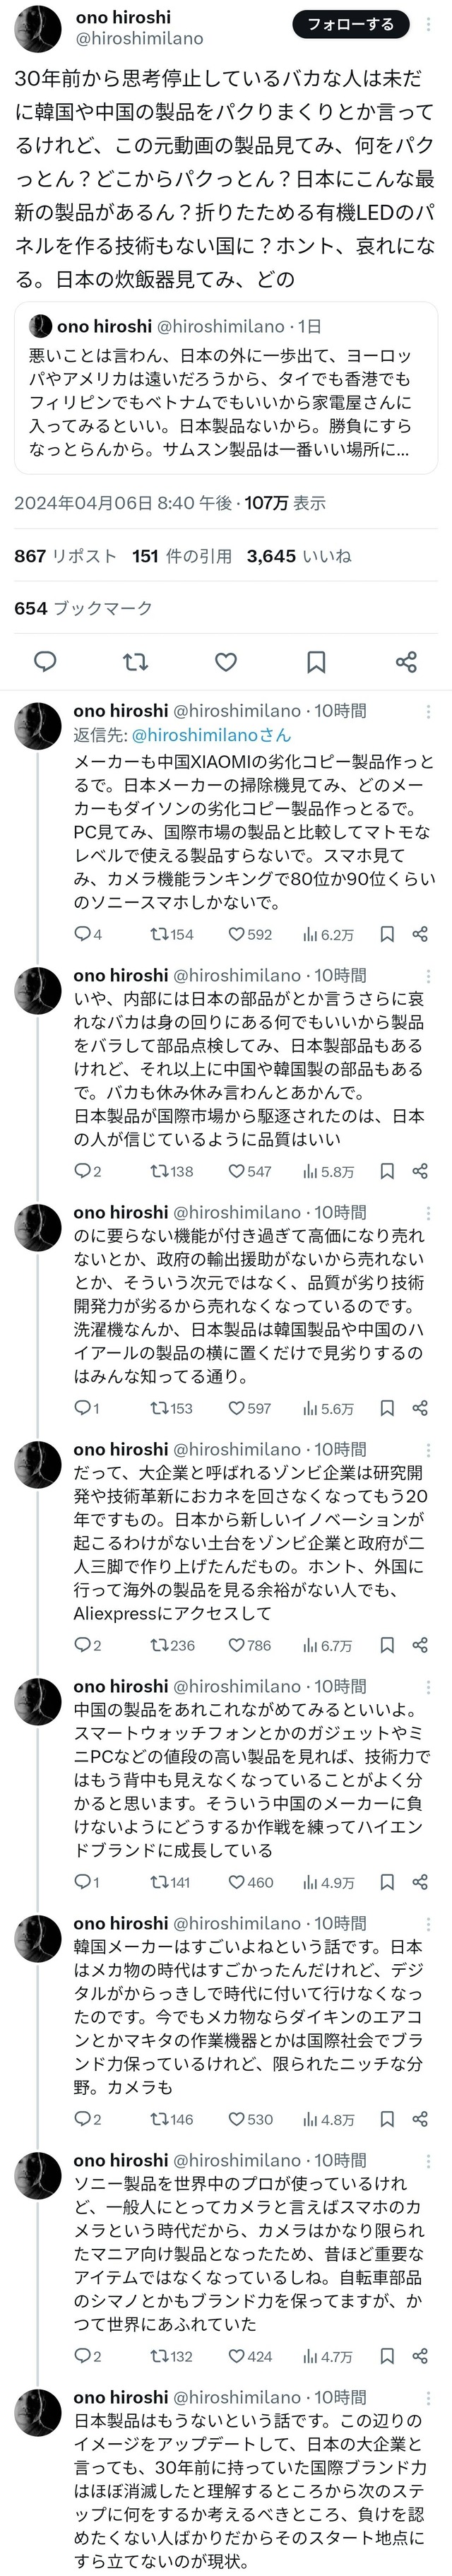Image resolution: width=452 pixels, height=2576 pixels.
Task: Like the main tweet with heart icon
Action: coord(226,662)
